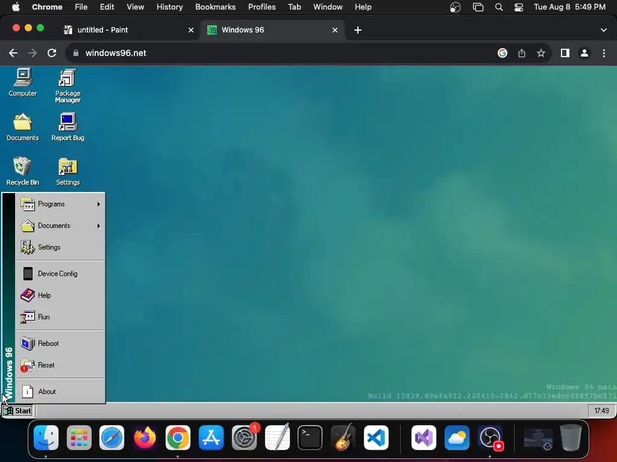The width and height of the screenshot is (617, 462).
Task: Click the 17:49 taskbar clock
Action: point(601,411)
